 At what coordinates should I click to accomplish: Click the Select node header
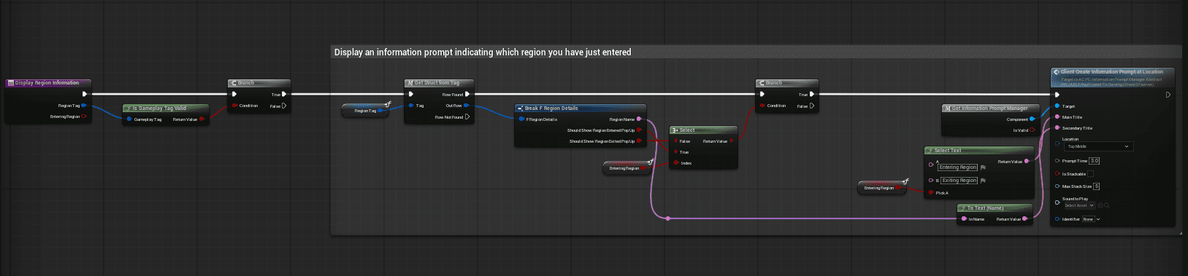pyautogui.click(x=704, y=130)
